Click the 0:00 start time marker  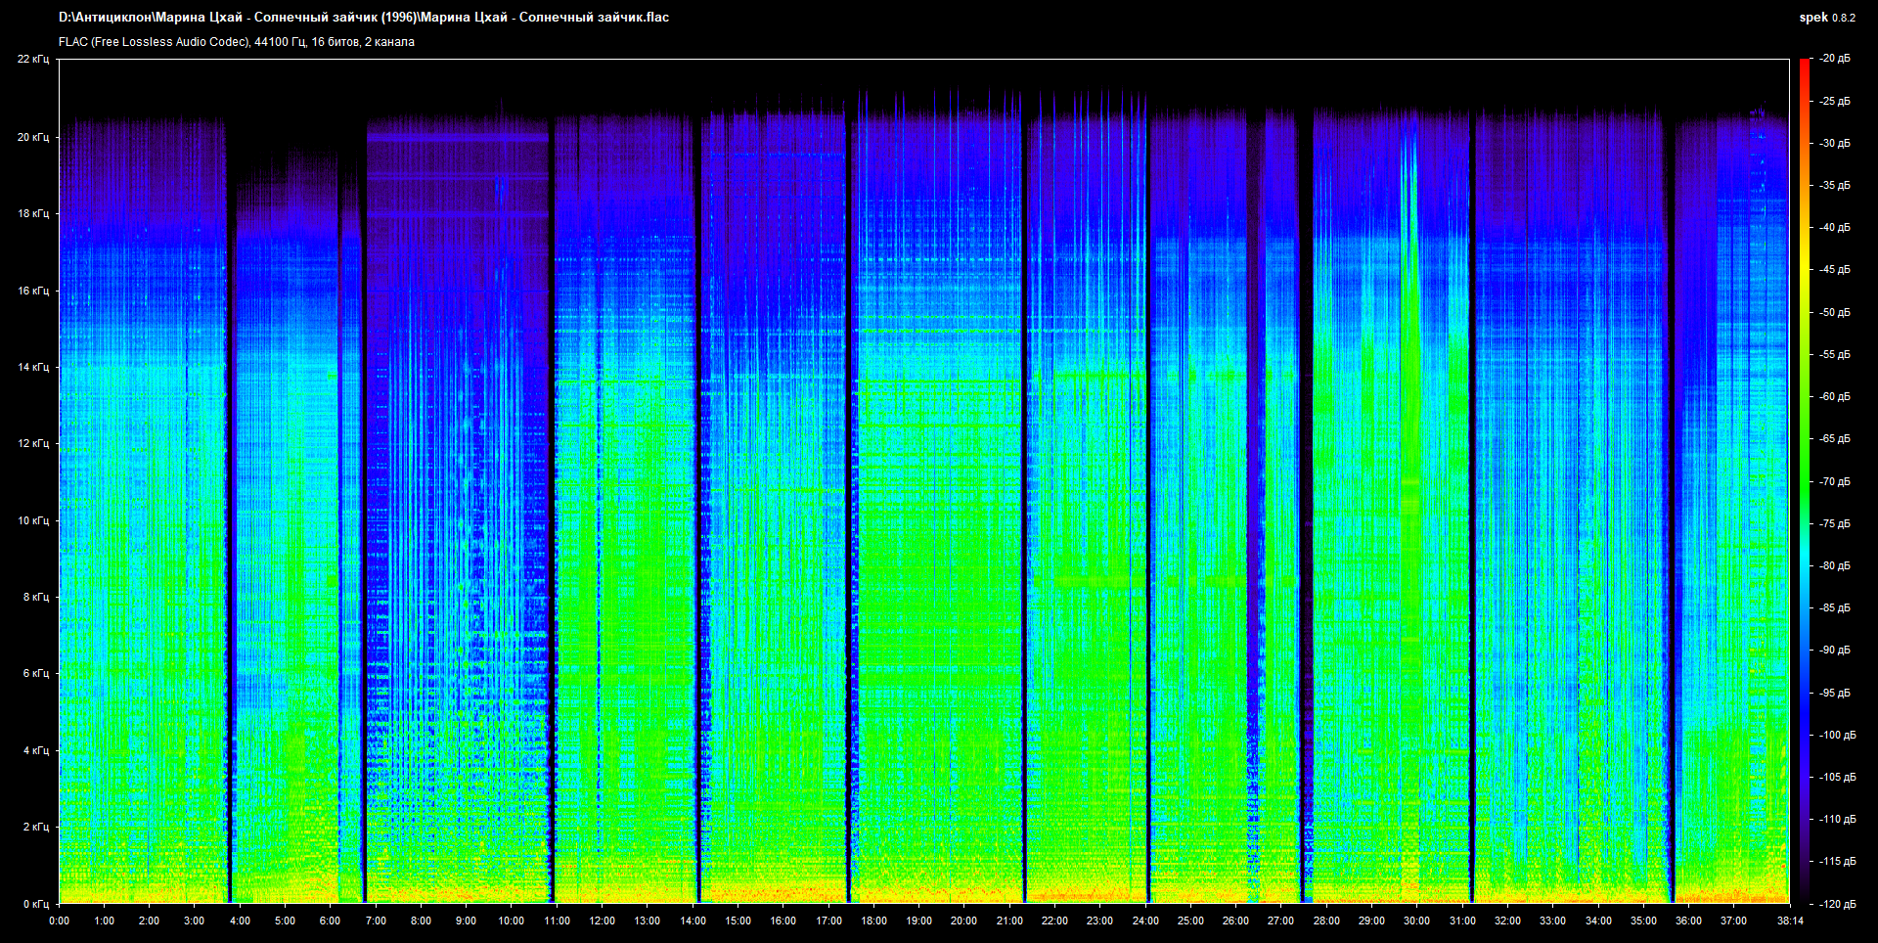[x=59, y=921]
